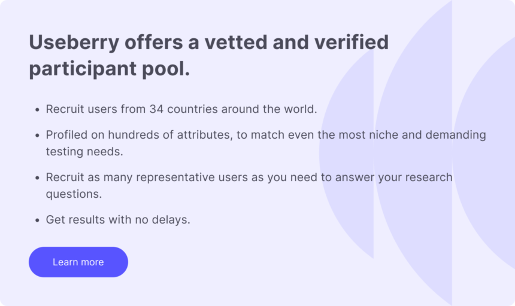This screenshot has width=515, height=306.
Task: Click the 'testing needs.' text line
Action: (x=84, y=152)
